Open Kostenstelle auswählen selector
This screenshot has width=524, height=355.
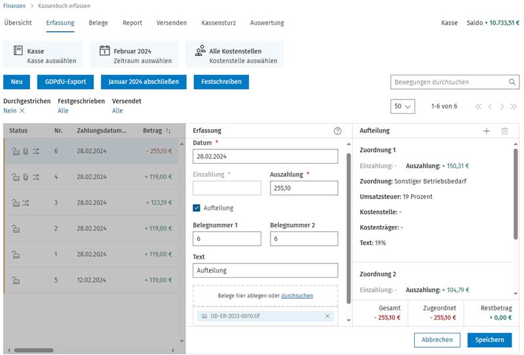[234, 54]
